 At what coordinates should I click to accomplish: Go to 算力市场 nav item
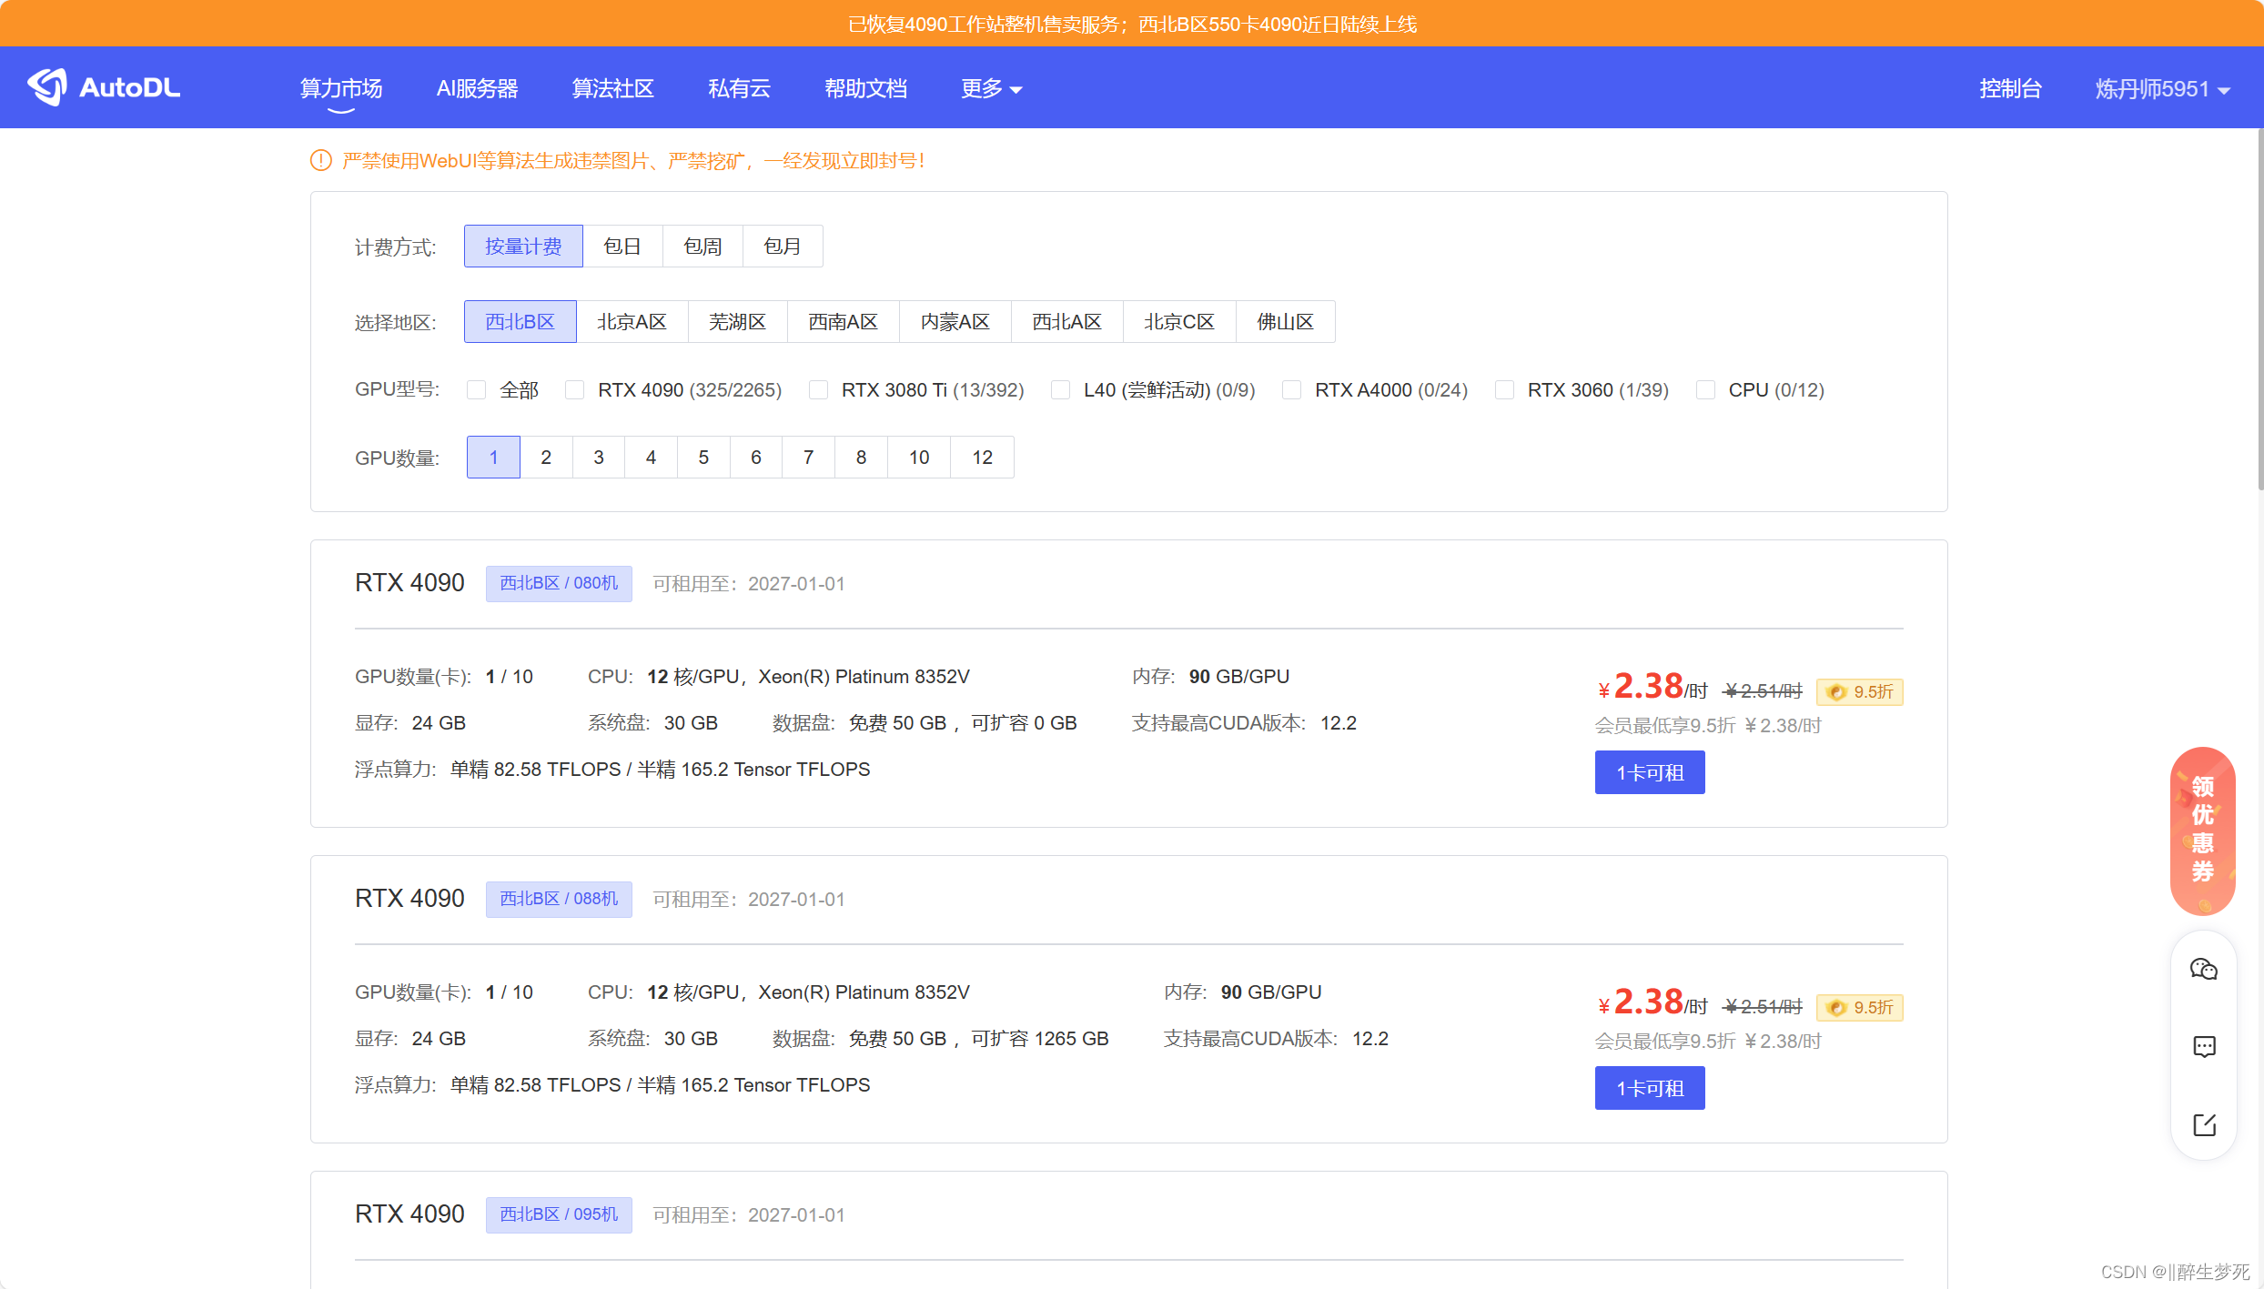(x=341, y=88)
